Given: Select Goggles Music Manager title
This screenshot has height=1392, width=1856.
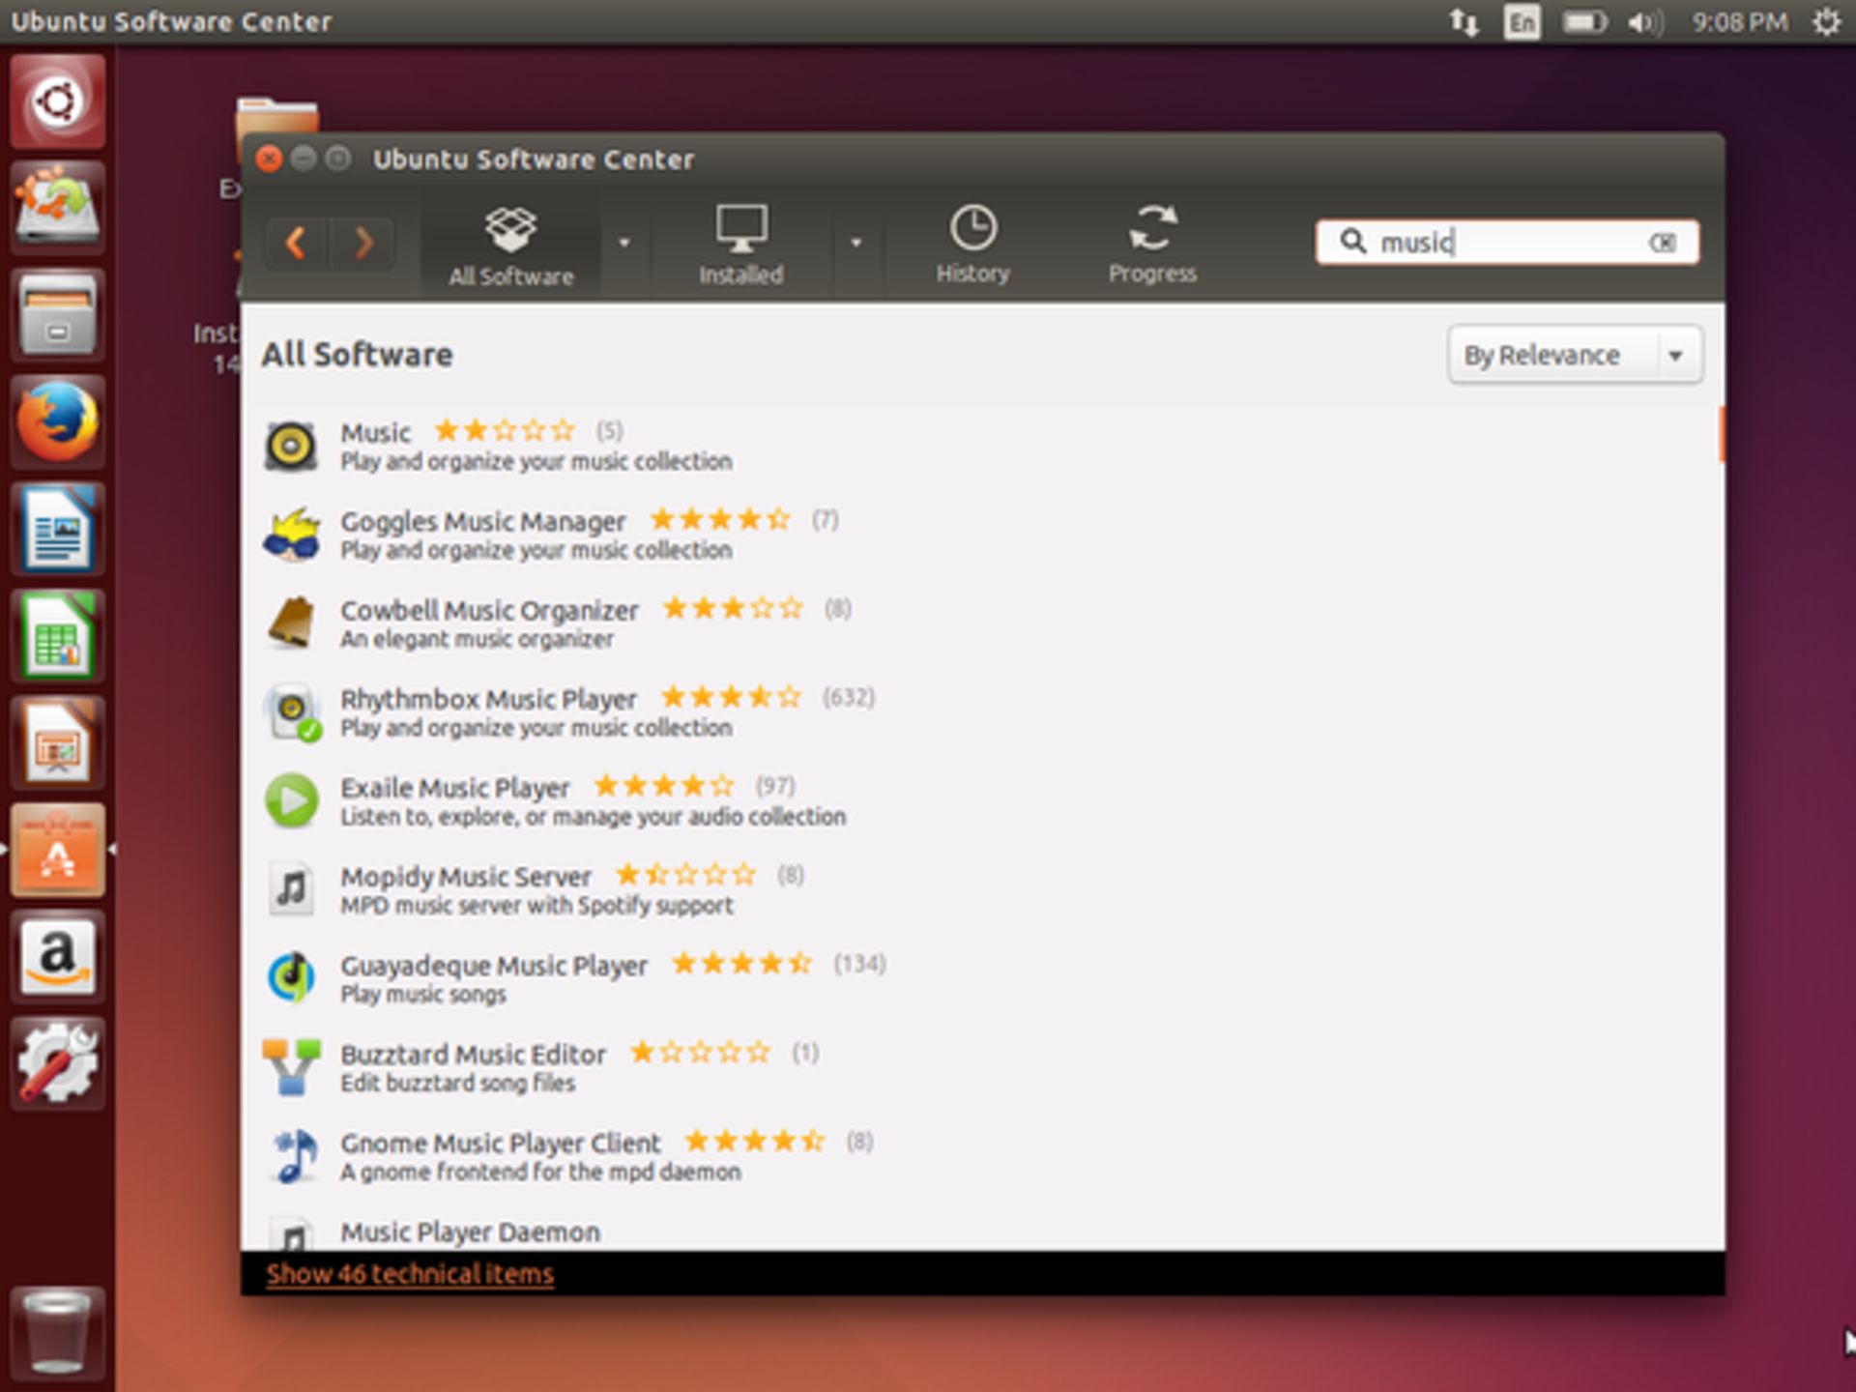Looking at the screenshot, I should click(x=482, y=522).
